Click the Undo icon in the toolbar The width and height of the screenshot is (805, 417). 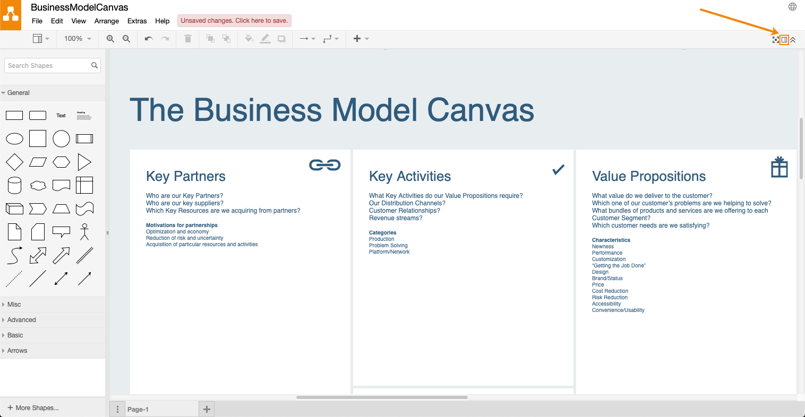[148, 39]
